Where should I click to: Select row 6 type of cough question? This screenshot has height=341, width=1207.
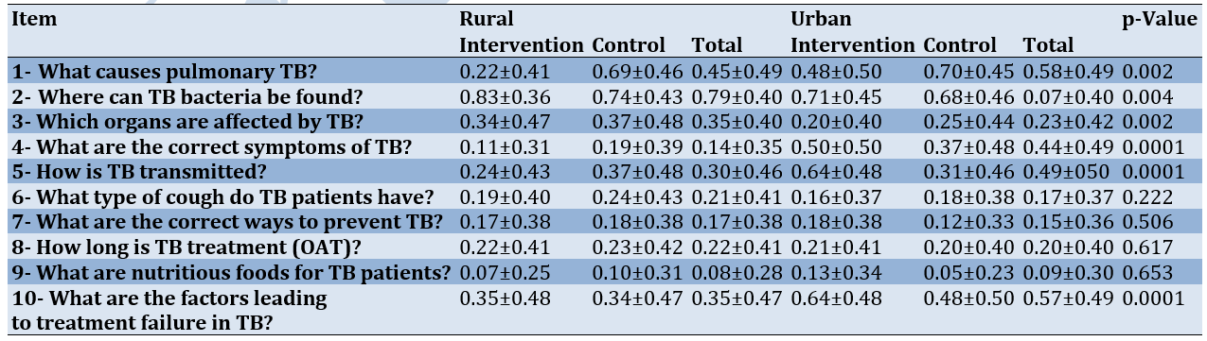[x=606, y=197]
